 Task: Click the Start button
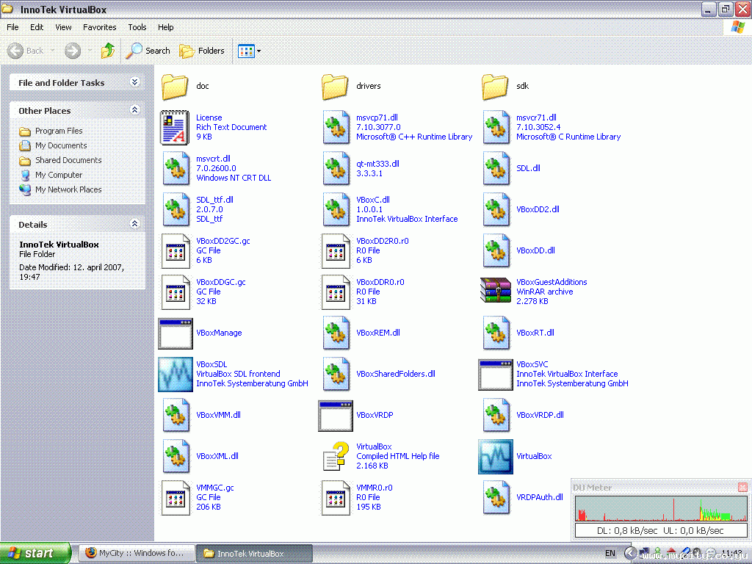(35, 553)
